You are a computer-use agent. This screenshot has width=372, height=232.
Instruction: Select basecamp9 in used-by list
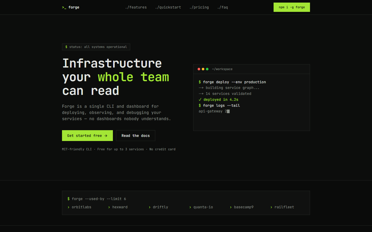click(x=242, y=207)
